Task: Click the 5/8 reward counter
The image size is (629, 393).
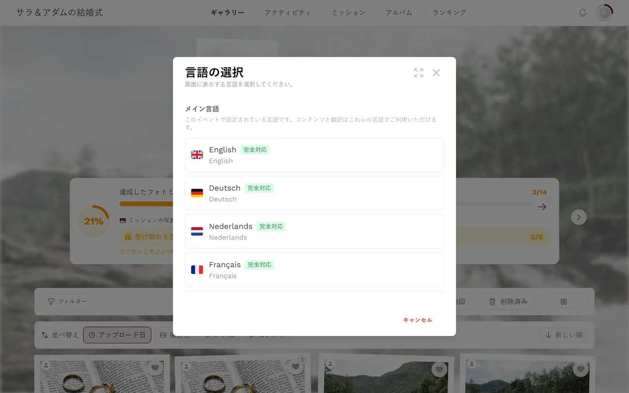Action: (x=537, y=237)
